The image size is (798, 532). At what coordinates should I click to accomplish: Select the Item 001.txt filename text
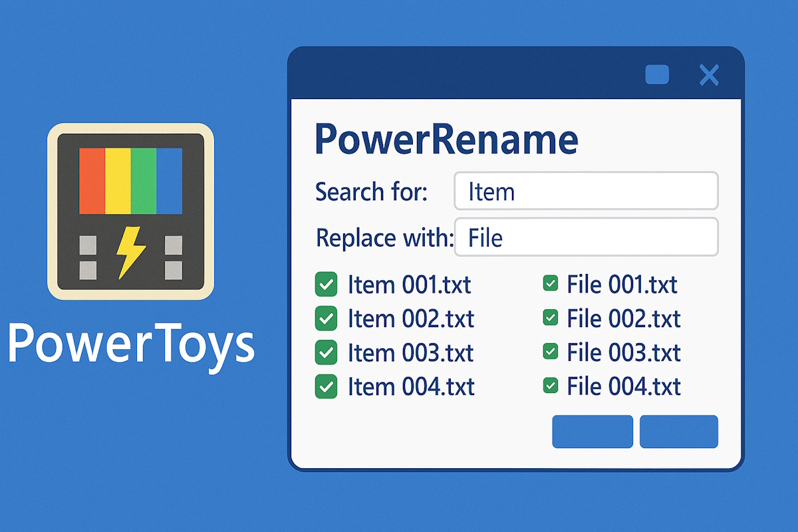pos(410,285)
